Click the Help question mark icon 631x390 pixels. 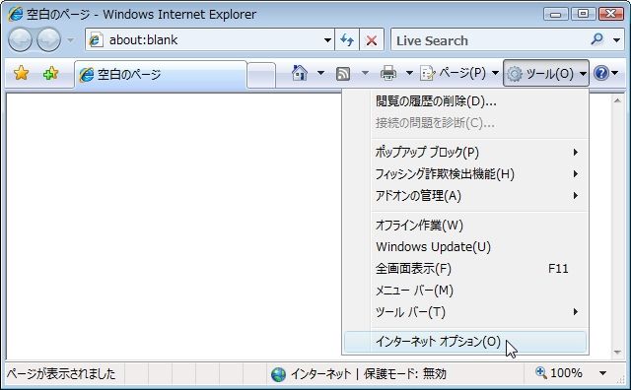click(x=601, y=73)
